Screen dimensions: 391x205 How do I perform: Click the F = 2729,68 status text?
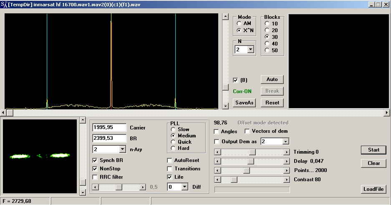tap(17, 201)
